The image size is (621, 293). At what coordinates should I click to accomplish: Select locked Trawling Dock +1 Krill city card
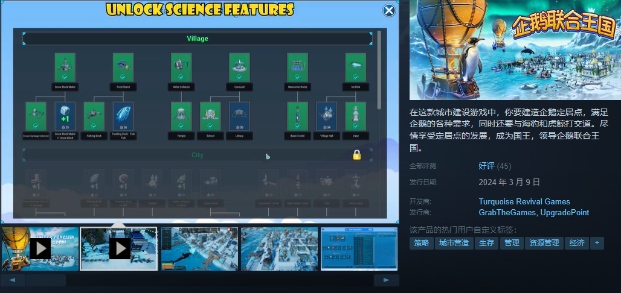coord(123,184)
